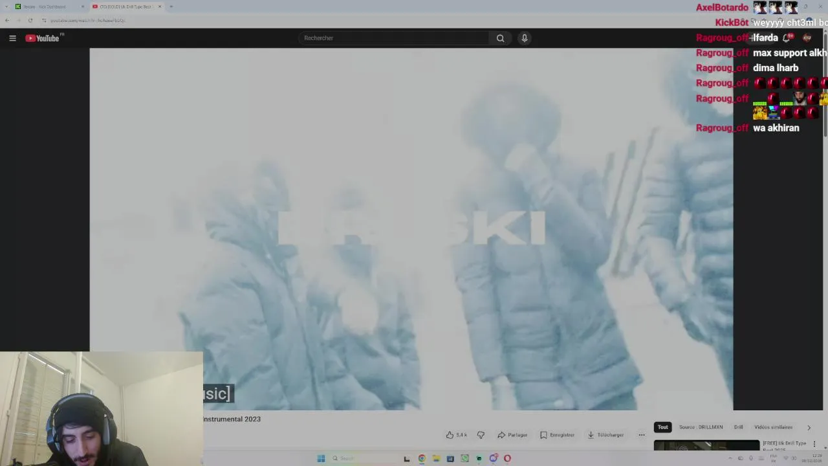Click the KickBot username in chat overlay

click(x=732, y=23)
